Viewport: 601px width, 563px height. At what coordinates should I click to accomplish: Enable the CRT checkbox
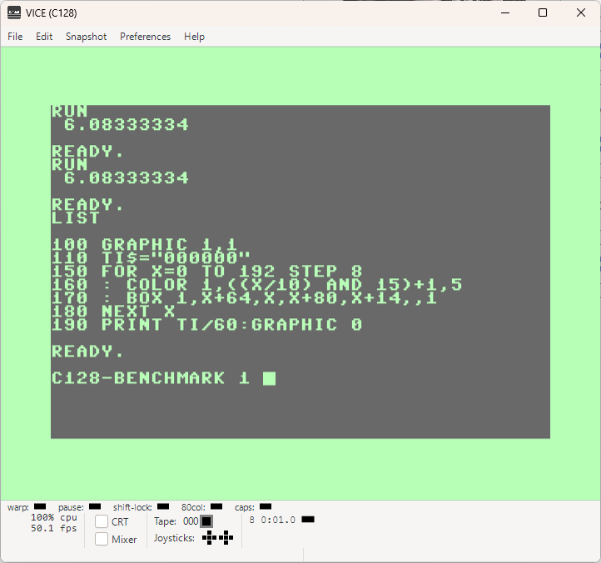[x=102, y=521]
